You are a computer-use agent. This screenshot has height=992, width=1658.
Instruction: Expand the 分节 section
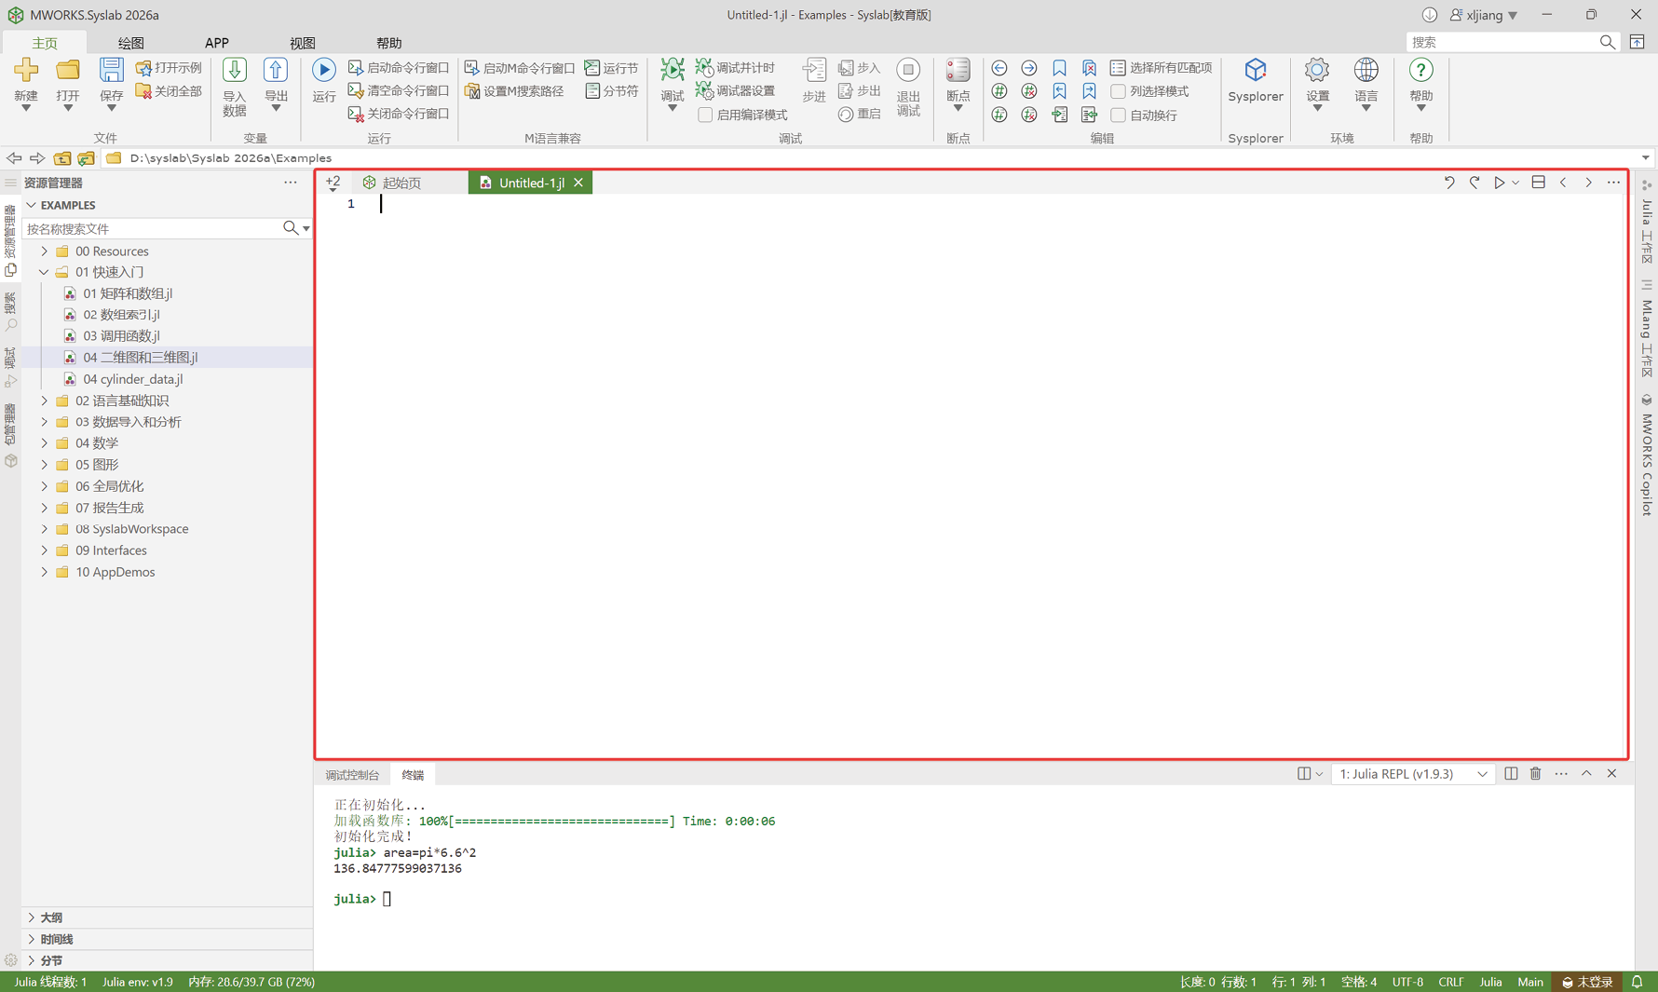tap(32, 960)
